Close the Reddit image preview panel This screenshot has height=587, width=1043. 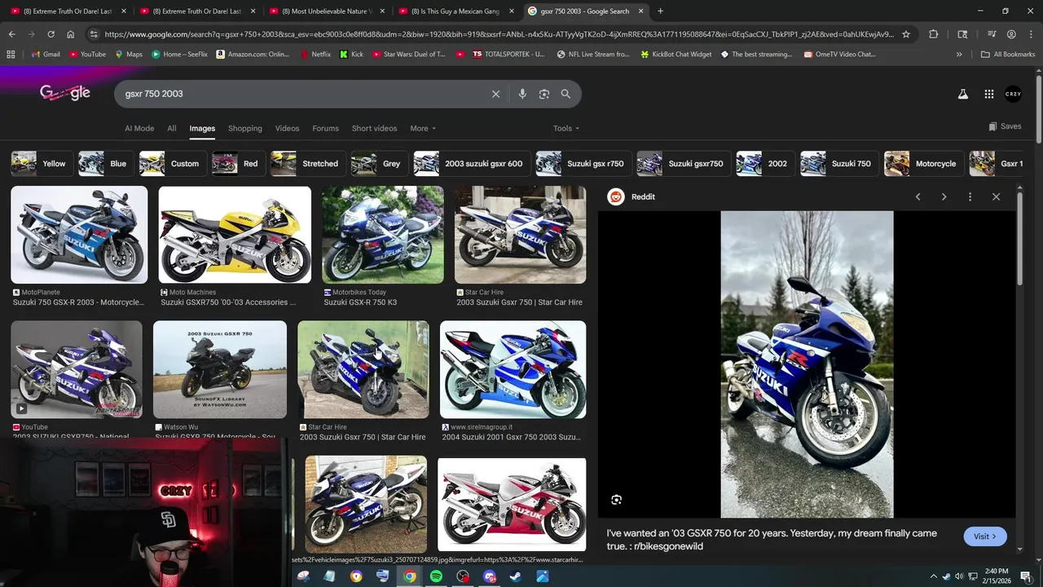(996, 196)
